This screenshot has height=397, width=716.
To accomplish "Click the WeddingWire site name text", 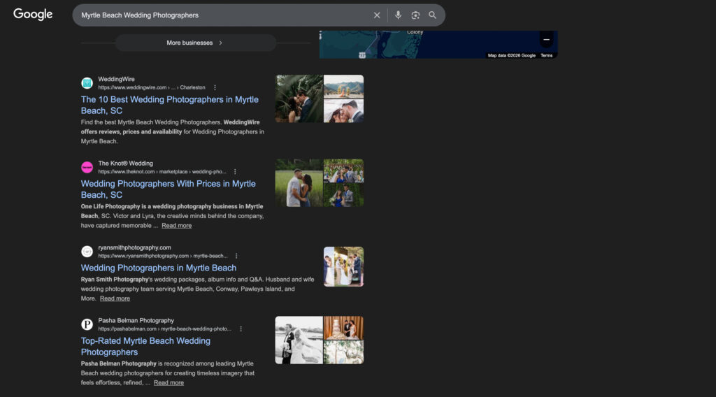I will point(117,79).
